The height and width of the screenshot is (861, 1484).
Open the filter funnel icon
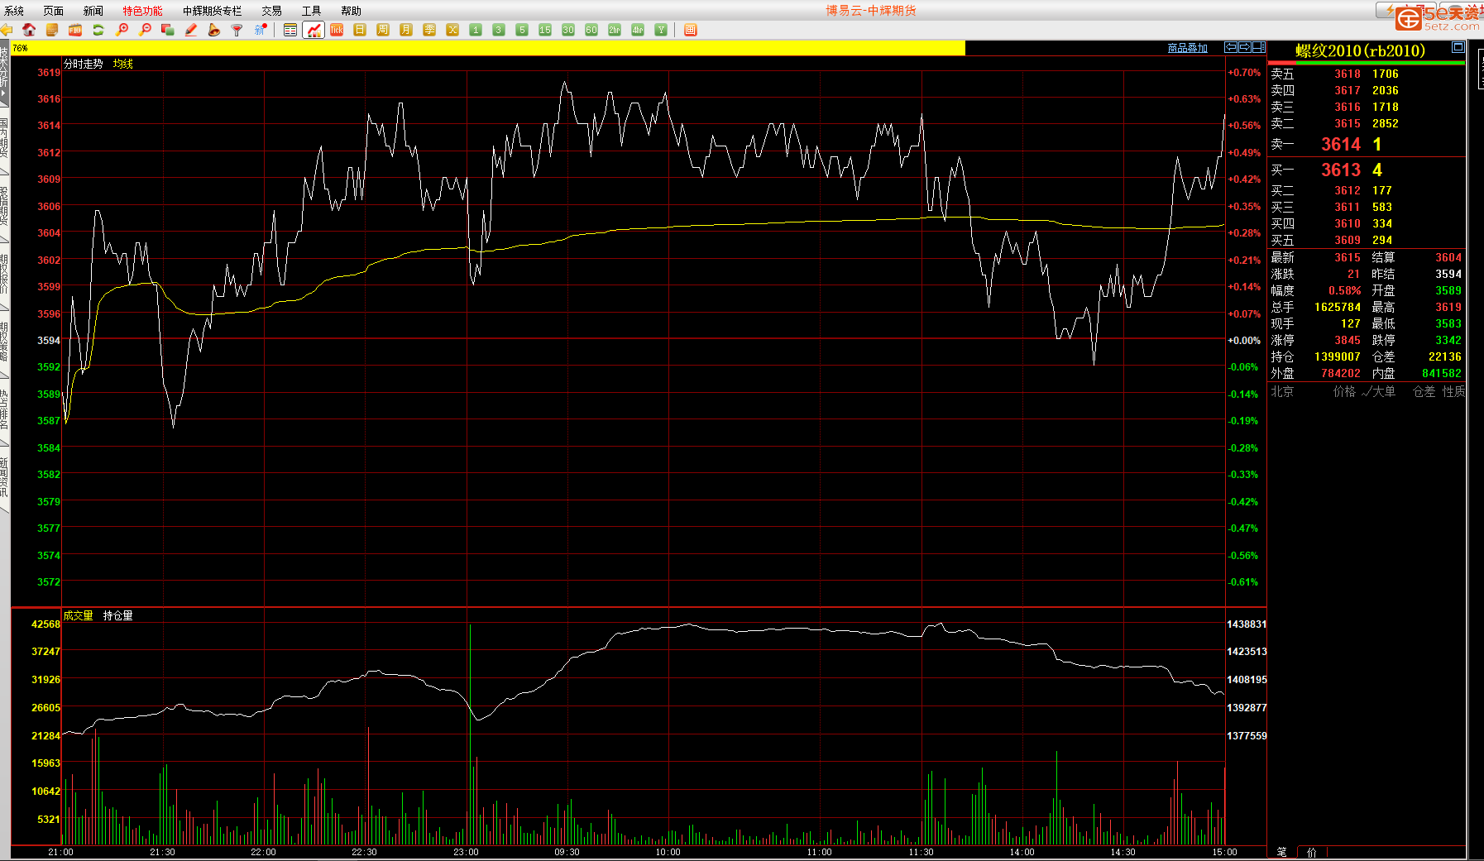[237, 30]
